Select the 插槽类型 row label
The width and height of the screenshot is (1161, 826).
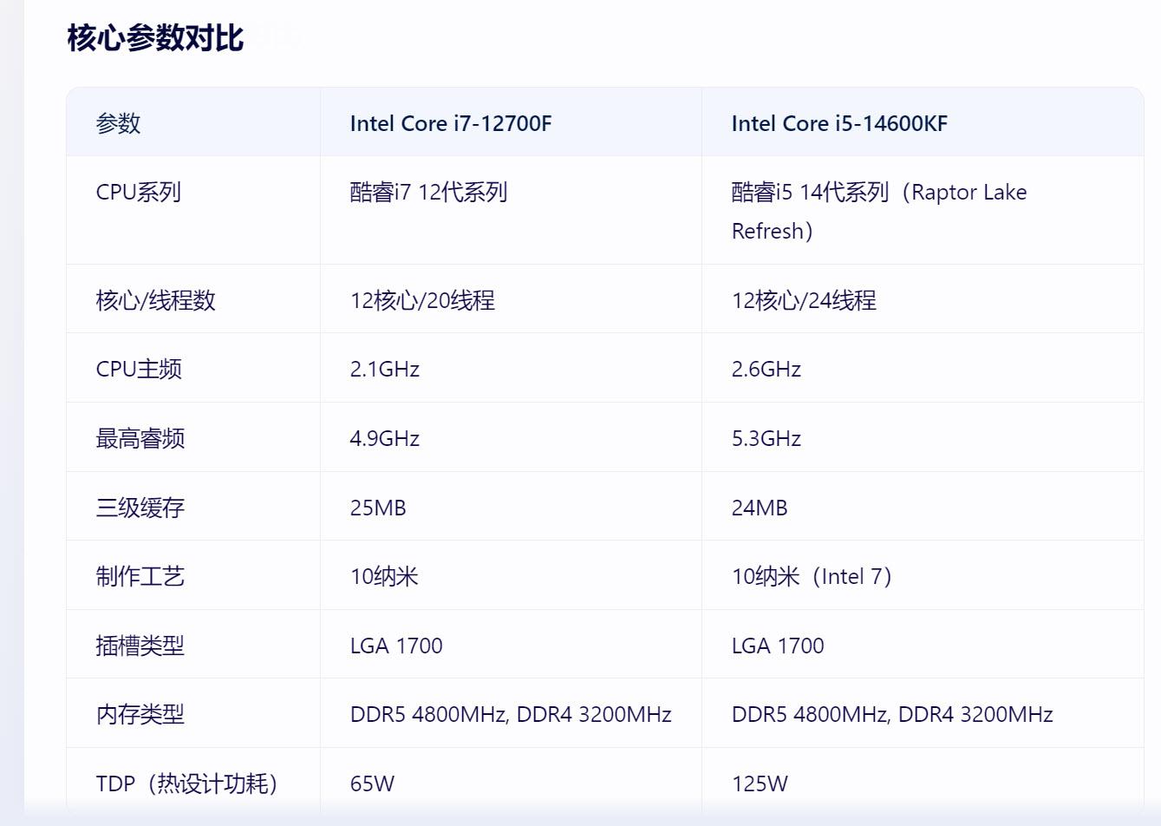click(x=140, y=646)
